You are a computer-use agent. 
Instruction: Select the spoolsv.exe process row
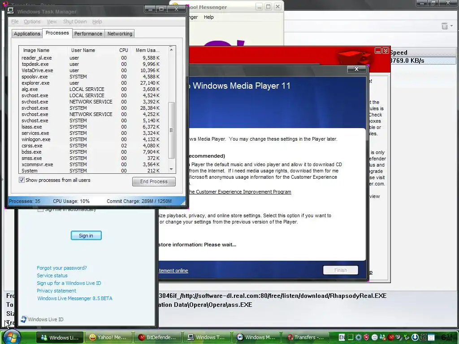click(x=93, y=77)
